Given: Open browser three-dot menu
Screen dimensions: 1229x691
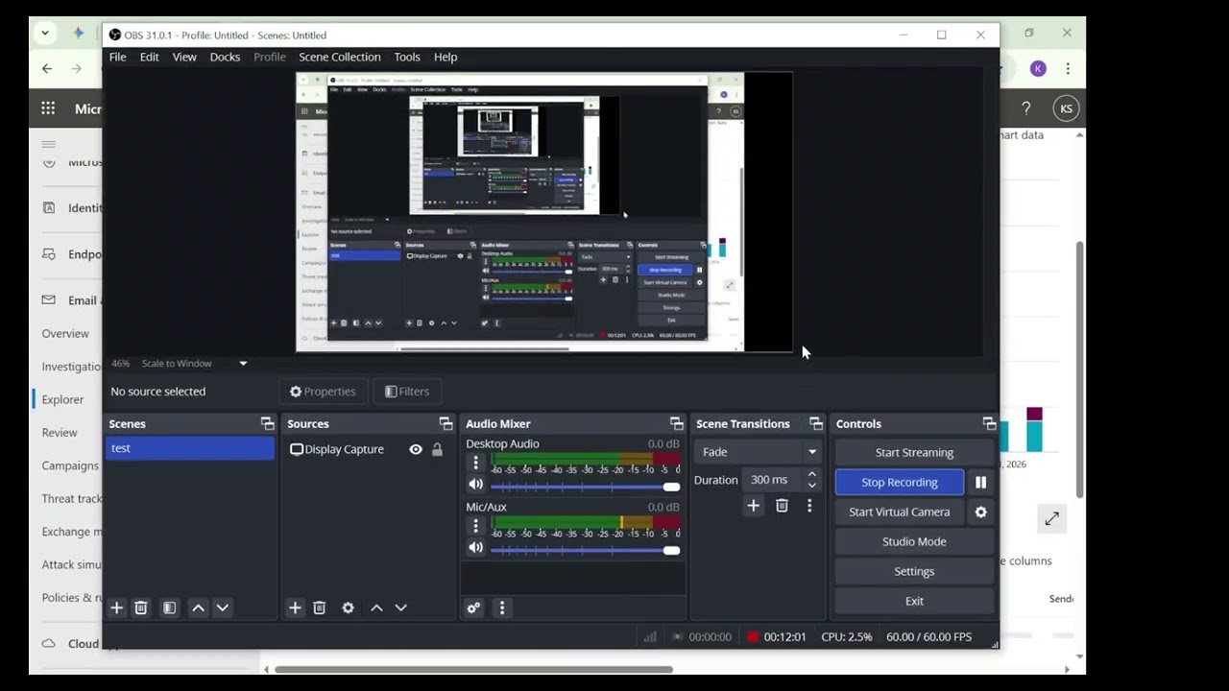Looking at the screenshot, I should point(1068,68).
